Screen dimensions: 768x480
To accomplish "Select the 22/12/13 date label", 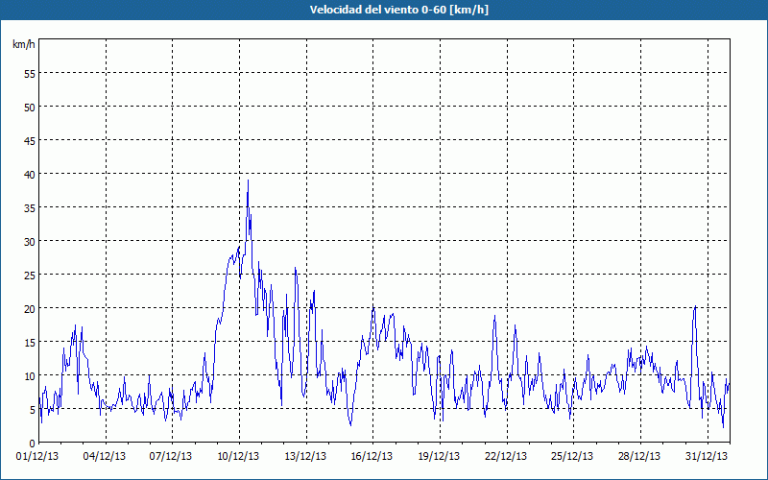I will coord(506,457).
